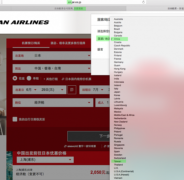Check the 我的出行日期很灵活 flexible dates box
This screenshot has width=184, height=180.
15,119
